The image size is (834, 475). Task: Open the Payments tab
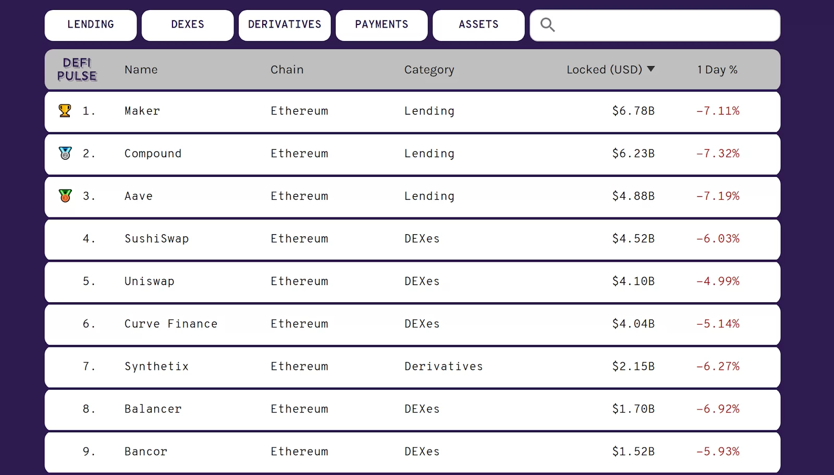[x=382, y=25]
